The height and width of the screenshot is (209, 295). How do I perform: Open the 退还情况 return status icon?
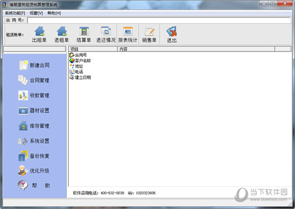[x=106, y=34]
